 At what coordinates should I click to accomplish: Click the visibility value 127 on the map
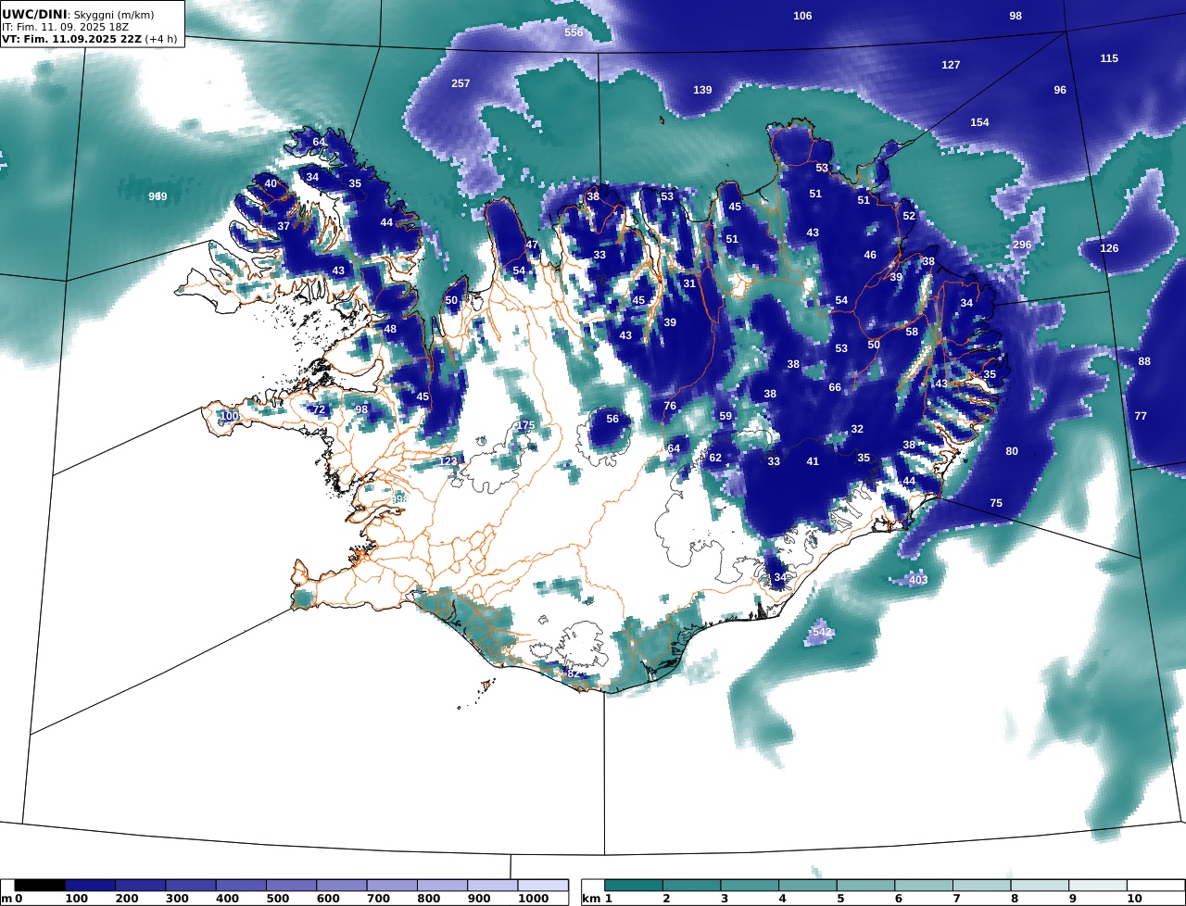tap(951, 65)
